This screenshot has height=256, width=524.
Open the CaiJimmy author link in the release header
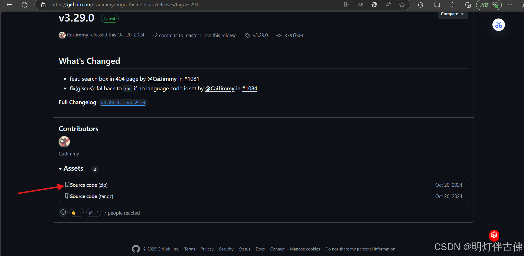pyautogui.click(x=77, y=35)
